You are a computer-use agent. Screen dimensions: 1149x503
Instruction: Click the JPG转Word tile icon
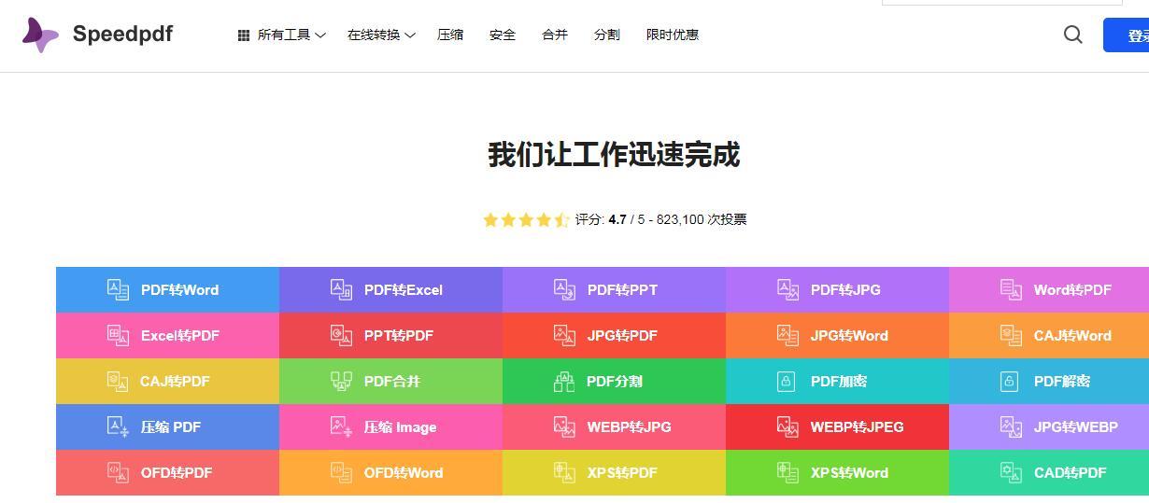(787, 335)
